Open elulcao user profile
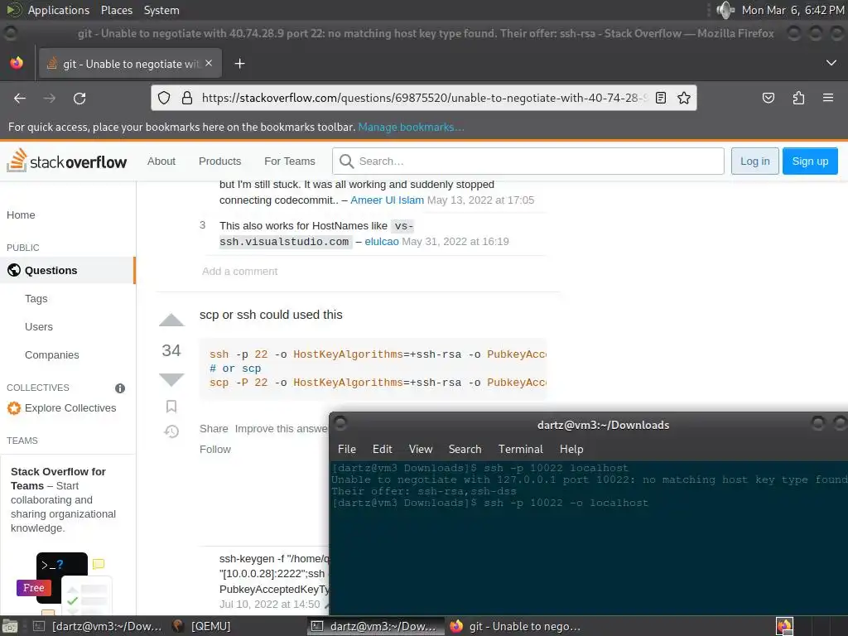 coord(381,241)
